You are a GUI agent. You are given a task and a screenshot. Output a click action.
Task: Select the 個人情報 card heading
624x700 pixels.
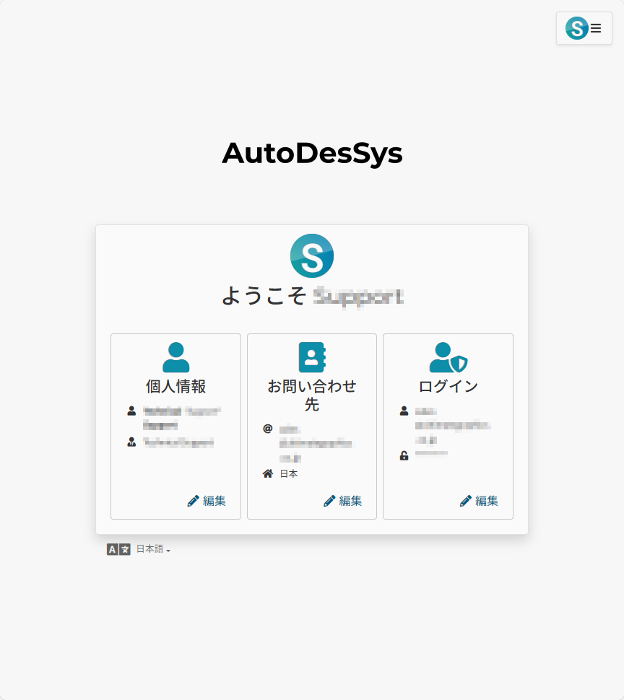click(175, 386)
